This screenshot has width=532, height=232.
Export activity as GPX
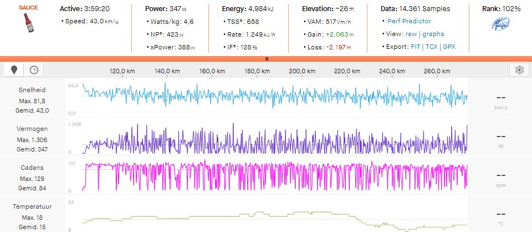pyautogui.click(x=449, y=47)
